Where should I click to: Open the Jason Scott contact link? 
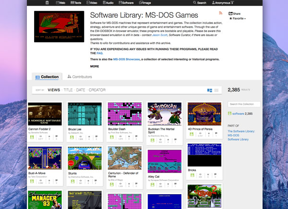coord(160,35)
